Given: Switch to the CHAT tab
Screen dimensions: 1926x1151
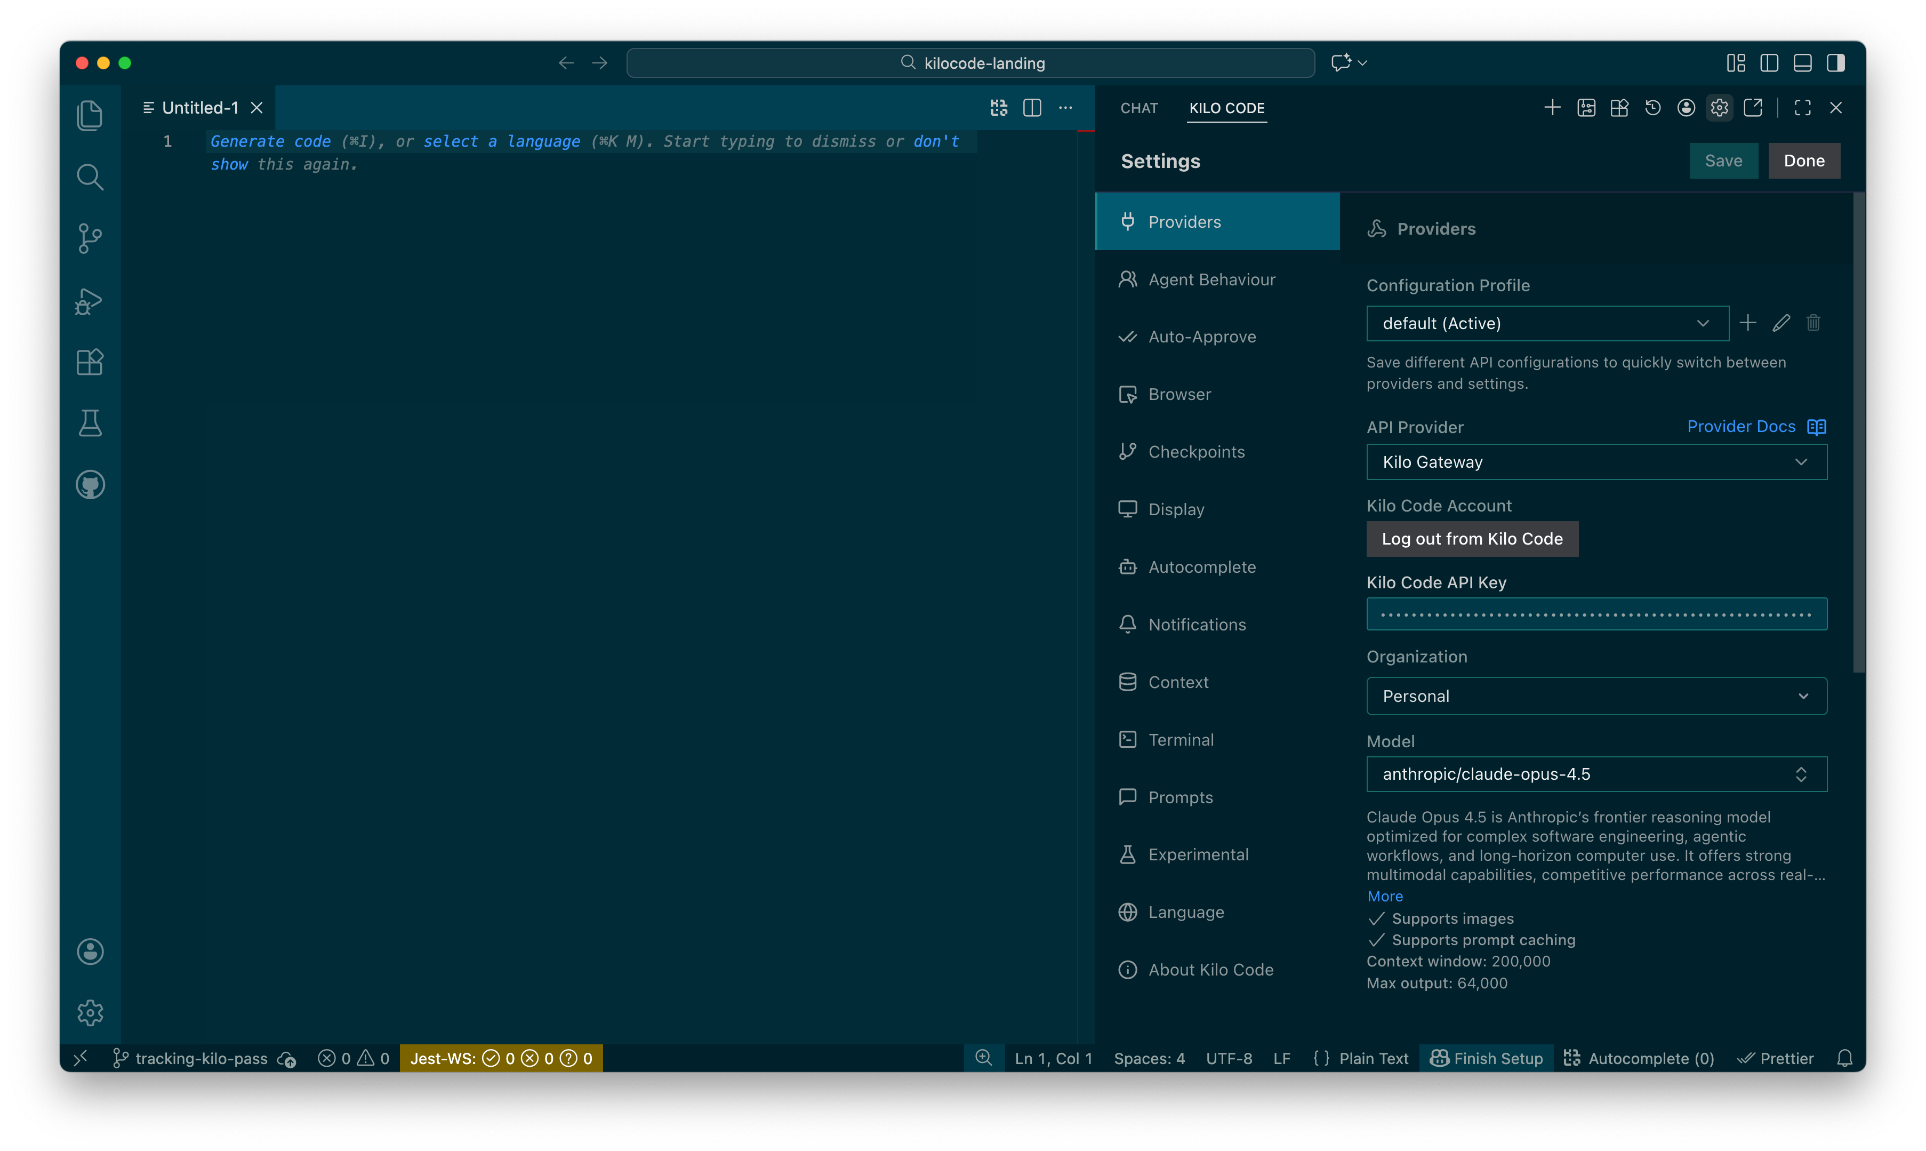Looking at the screenshot, I should click(1138, 108).
